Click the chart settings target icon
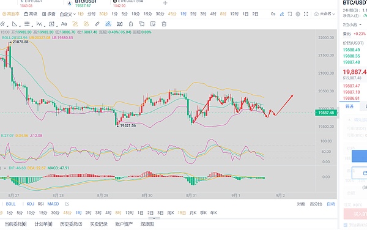 [298, 14]
